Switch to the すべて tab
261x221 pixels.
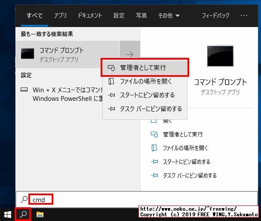(35, 15)
